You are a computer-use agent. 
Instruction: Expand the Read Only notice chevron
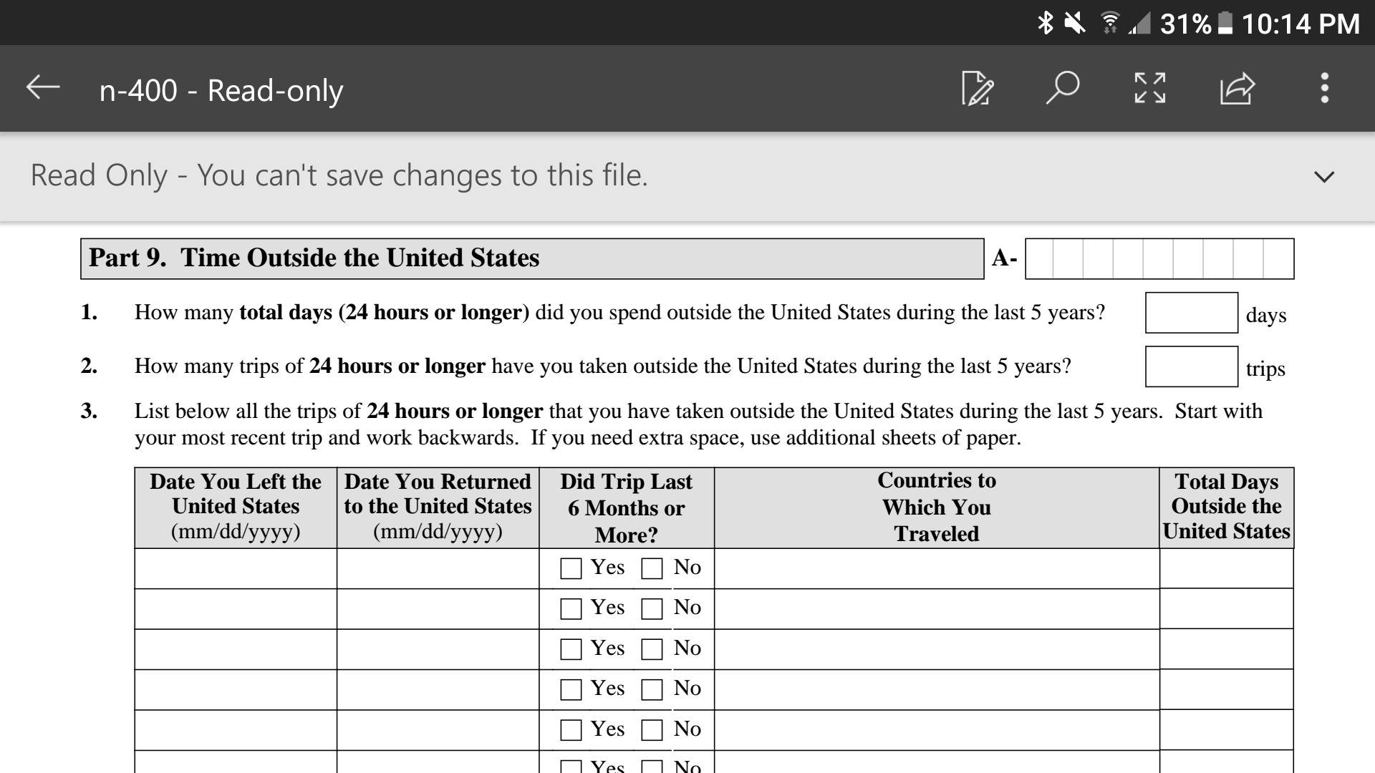pos(1324,176)
